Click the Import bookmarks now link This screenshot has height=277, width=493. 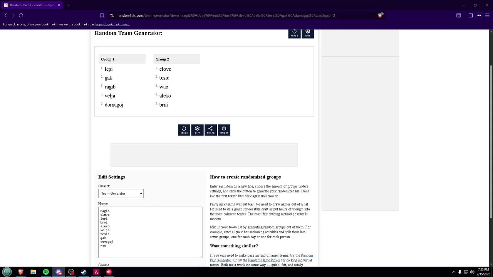click(112, 25)
